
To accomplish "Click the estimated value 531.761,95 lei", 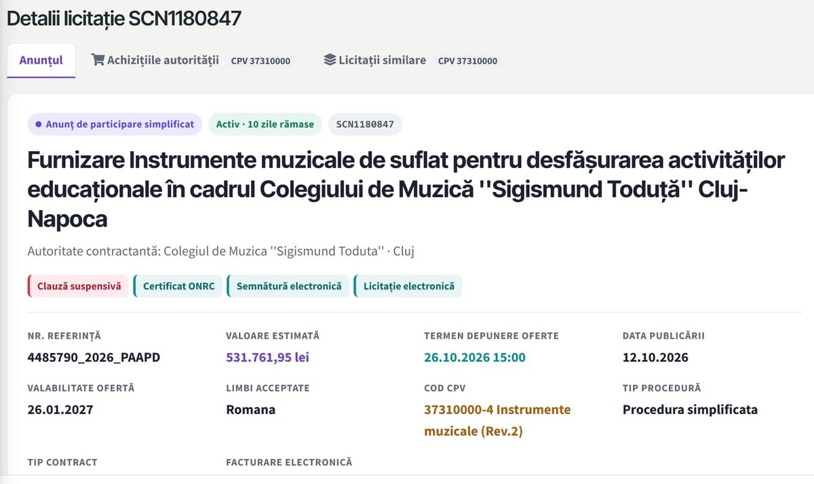I will [x=267, y=357].
